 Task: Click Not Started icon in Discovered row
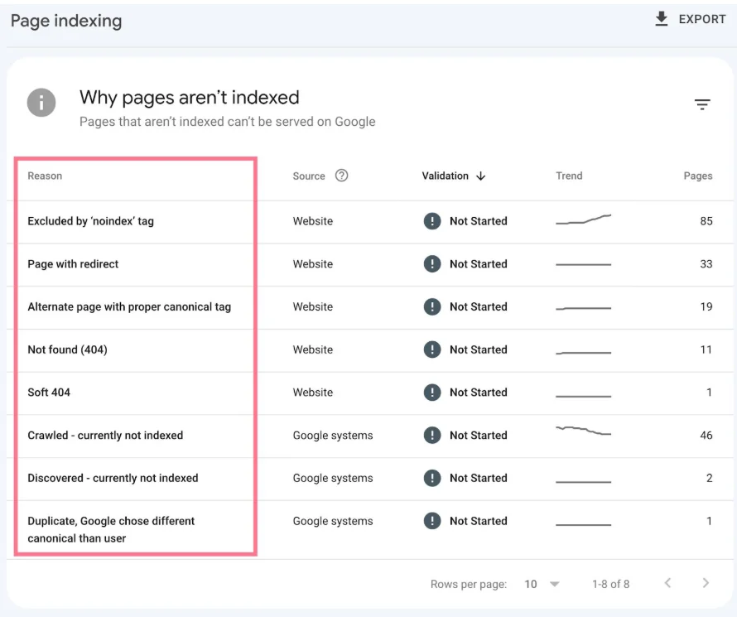(x=432, y=478)
